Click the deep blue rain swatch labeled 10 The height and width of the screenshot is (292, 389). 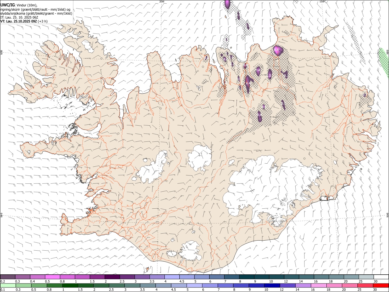(x=272, y=285)
